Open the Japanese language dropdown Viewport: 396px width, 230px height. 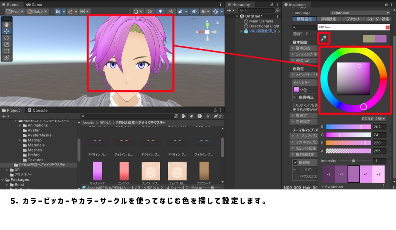[360, 13]
